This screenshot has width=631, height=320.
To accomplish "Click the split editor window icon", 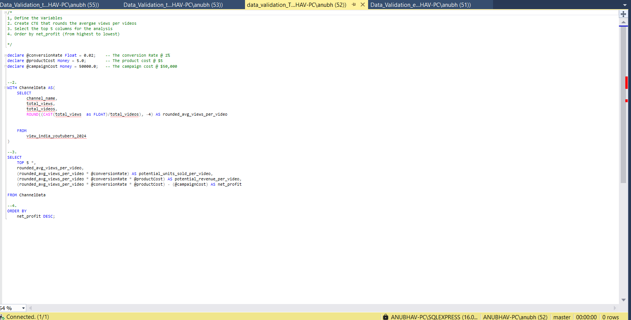I will point(623,14).
